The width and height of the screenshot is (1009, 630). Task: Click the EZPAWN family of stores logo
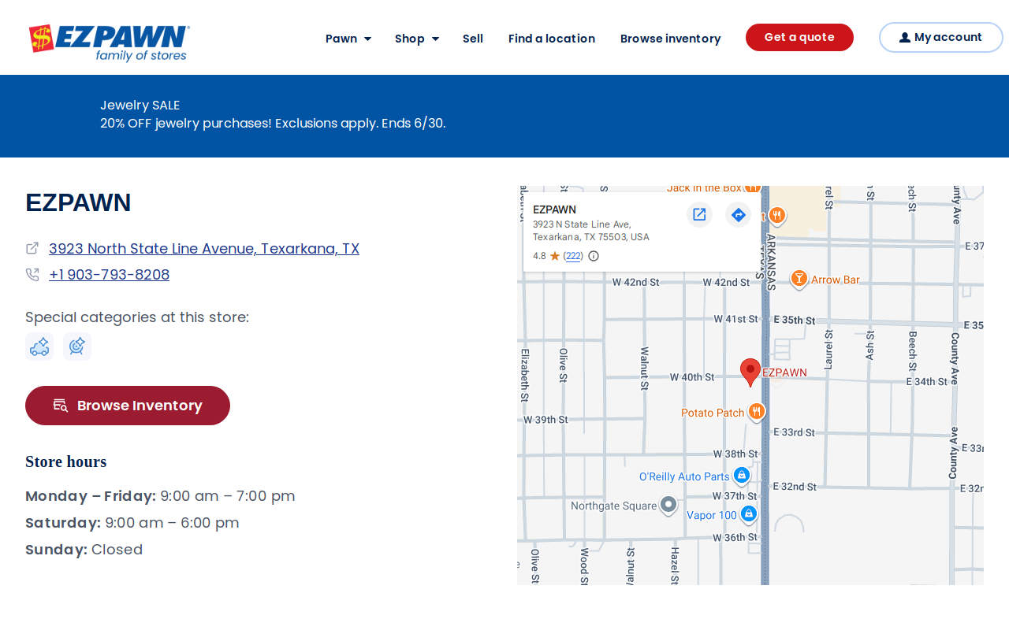110,43
